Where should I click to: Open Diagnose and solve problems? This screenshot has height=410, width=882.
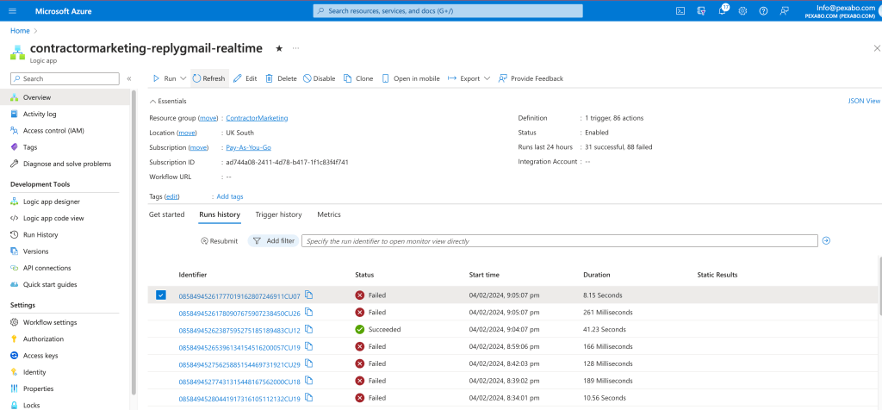point(69,164)
